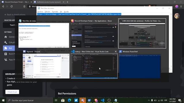
Task: Switch to Authorize access to your account tab
Action: 49,2
